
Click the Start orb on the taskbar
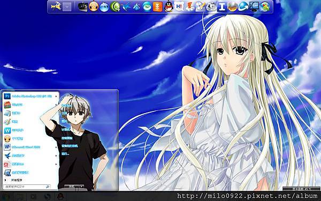tap(5, 197)
